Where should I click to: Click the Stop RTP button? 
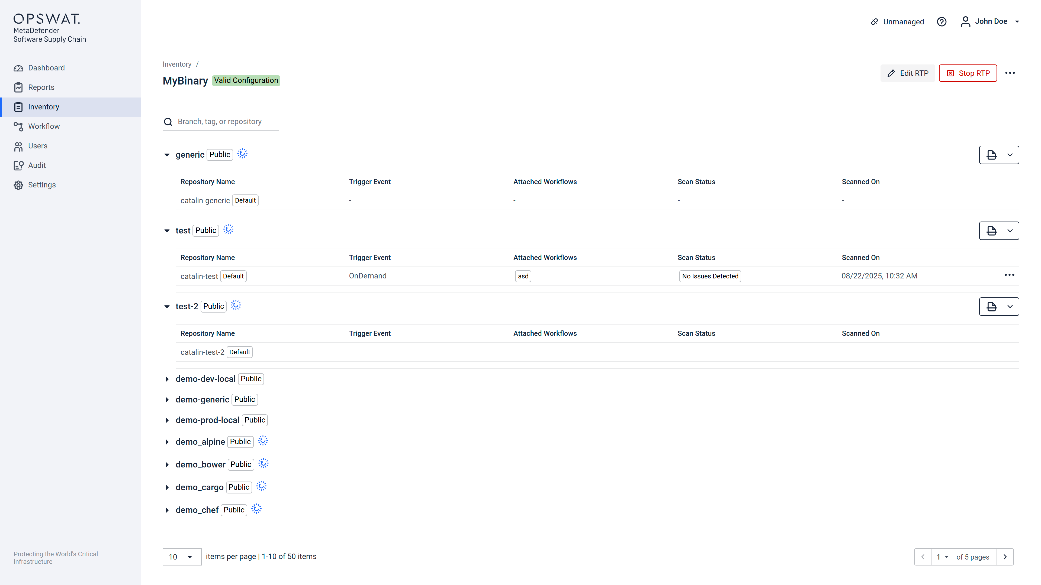tap(968, 73)
